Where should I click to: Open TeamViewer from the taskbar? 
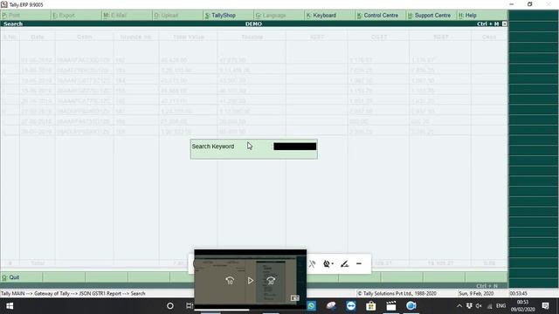(x=351, y=306)
